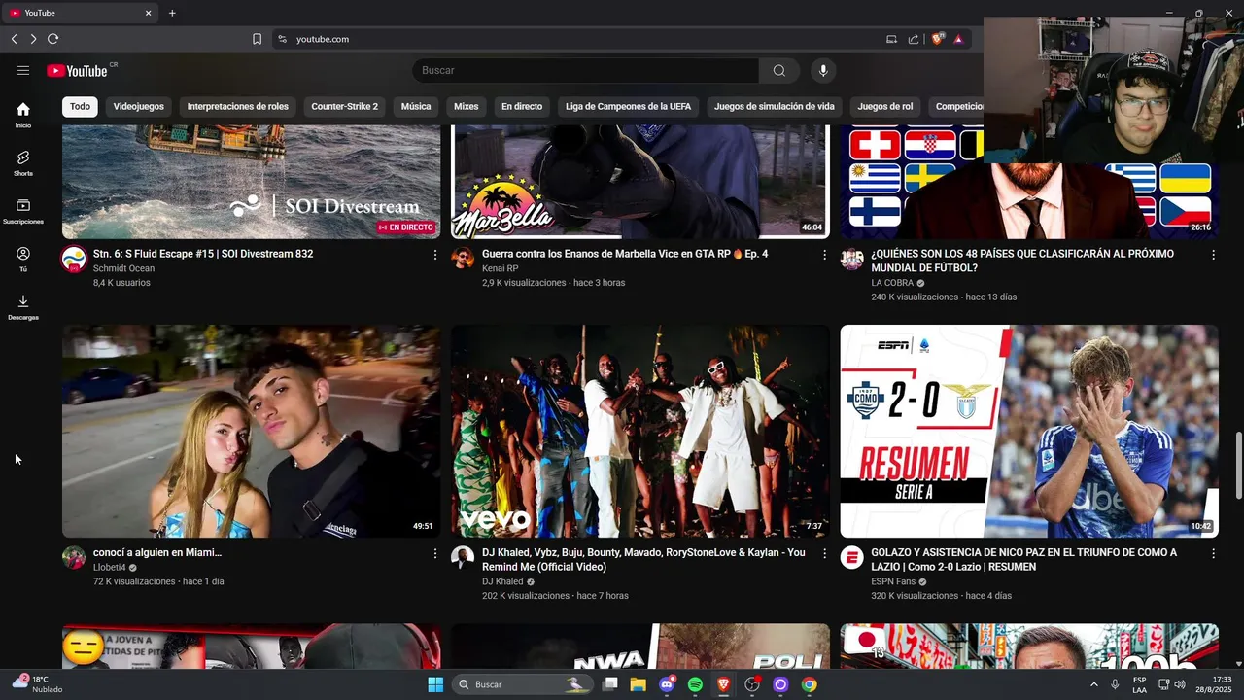
Task: Open Discord from the taskbar
Action: click(x=667, y=684)
